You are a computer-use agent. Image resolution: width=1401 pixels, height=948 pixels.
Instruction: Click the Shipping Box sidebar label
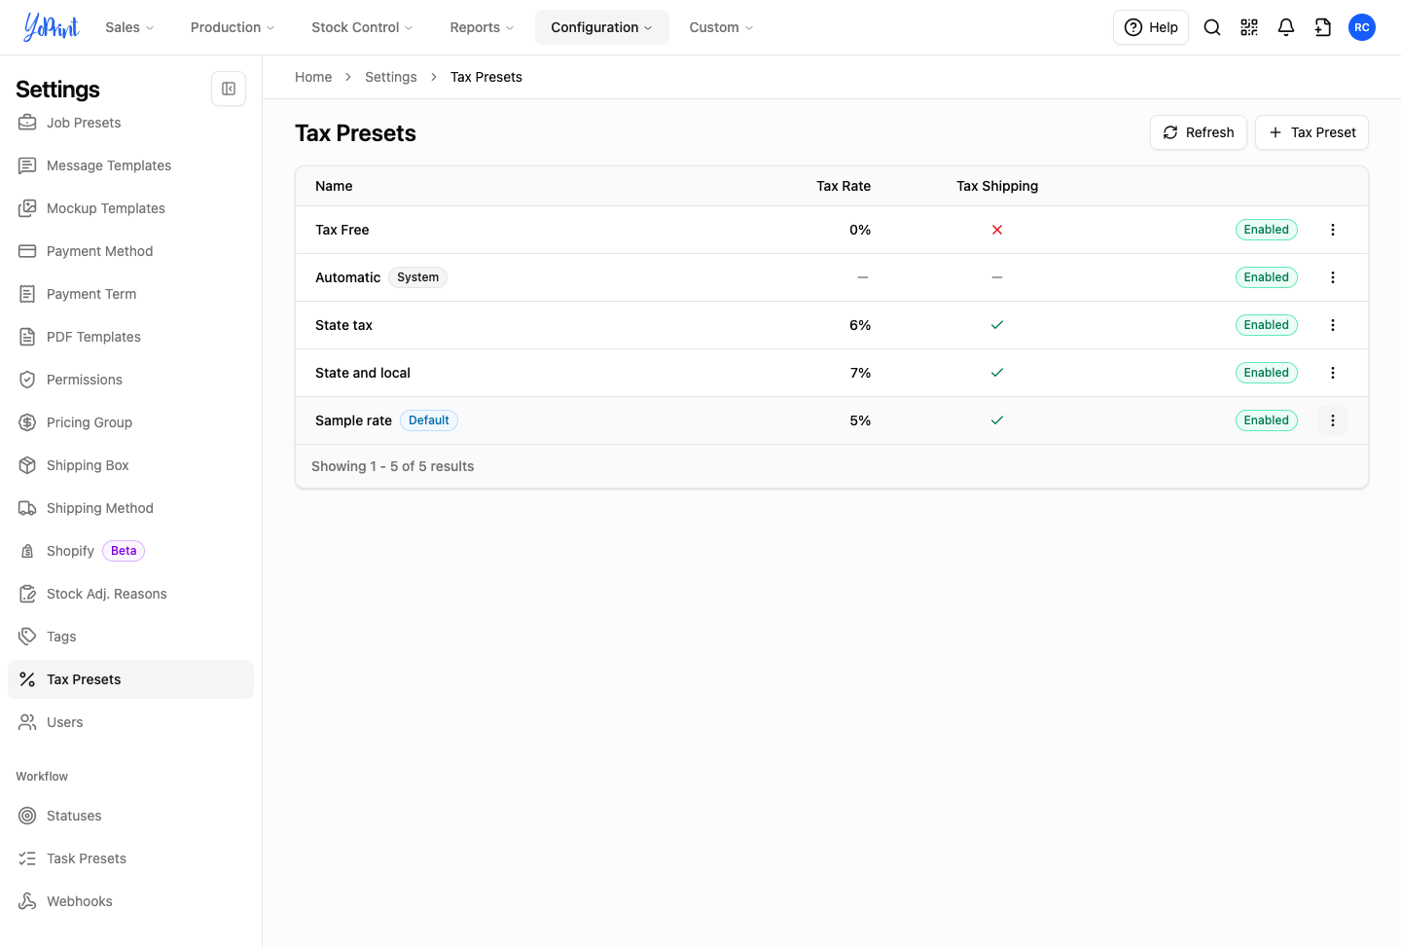(88, 465)
